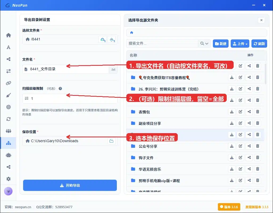Click the 扫描层级限制 level input
The image size is (273, 213).
(70, 99)
